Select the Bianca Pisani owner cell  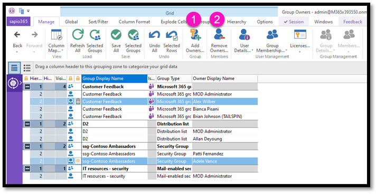click(x=224, y=109)
